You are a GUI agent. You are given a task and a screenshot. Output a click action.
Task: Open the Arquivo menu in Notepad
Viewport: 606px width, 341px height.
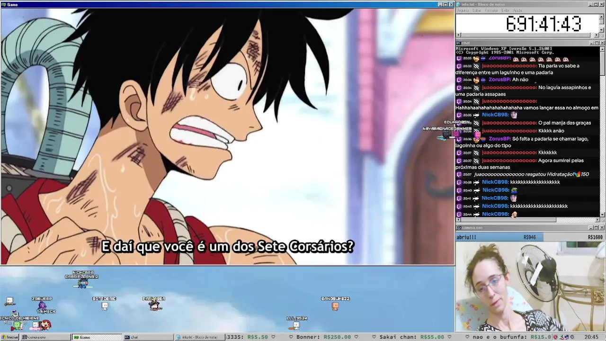point(463,10)
